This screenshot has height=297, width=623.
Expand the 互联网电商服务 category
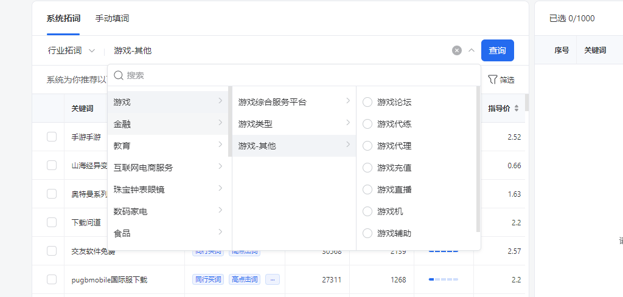[168, 168]
